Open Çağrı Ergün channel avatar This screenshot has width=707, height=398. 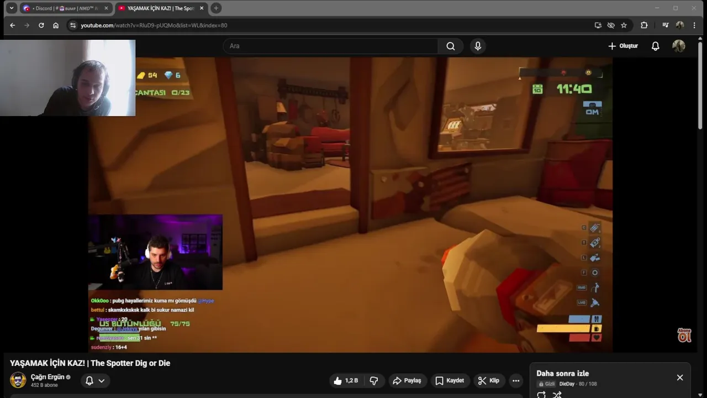click(x=18, y=380)
